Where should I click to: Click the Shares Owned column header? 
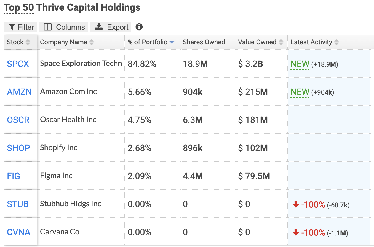point(204,42)
